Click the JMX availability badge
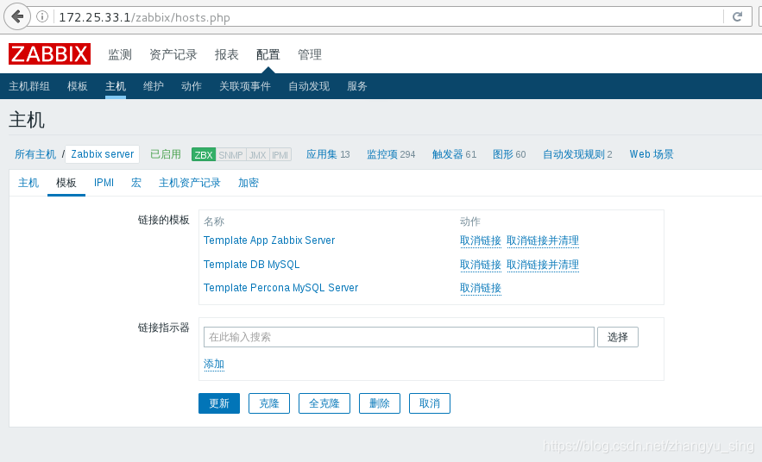Screen dimensions: 762x462 point(257,154)
